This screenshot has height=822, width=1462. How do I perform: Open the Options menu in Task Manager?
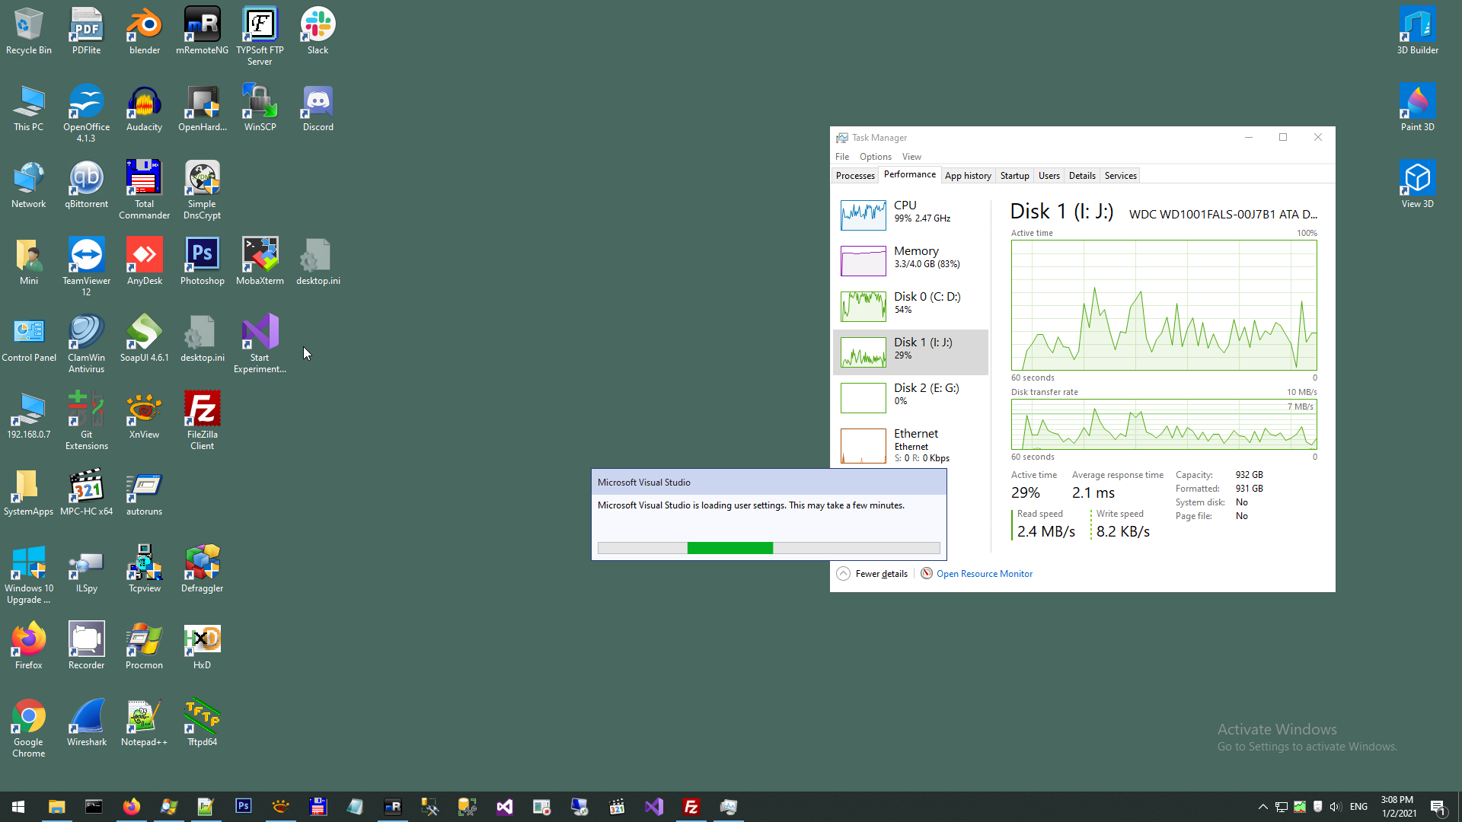point(875,157)
